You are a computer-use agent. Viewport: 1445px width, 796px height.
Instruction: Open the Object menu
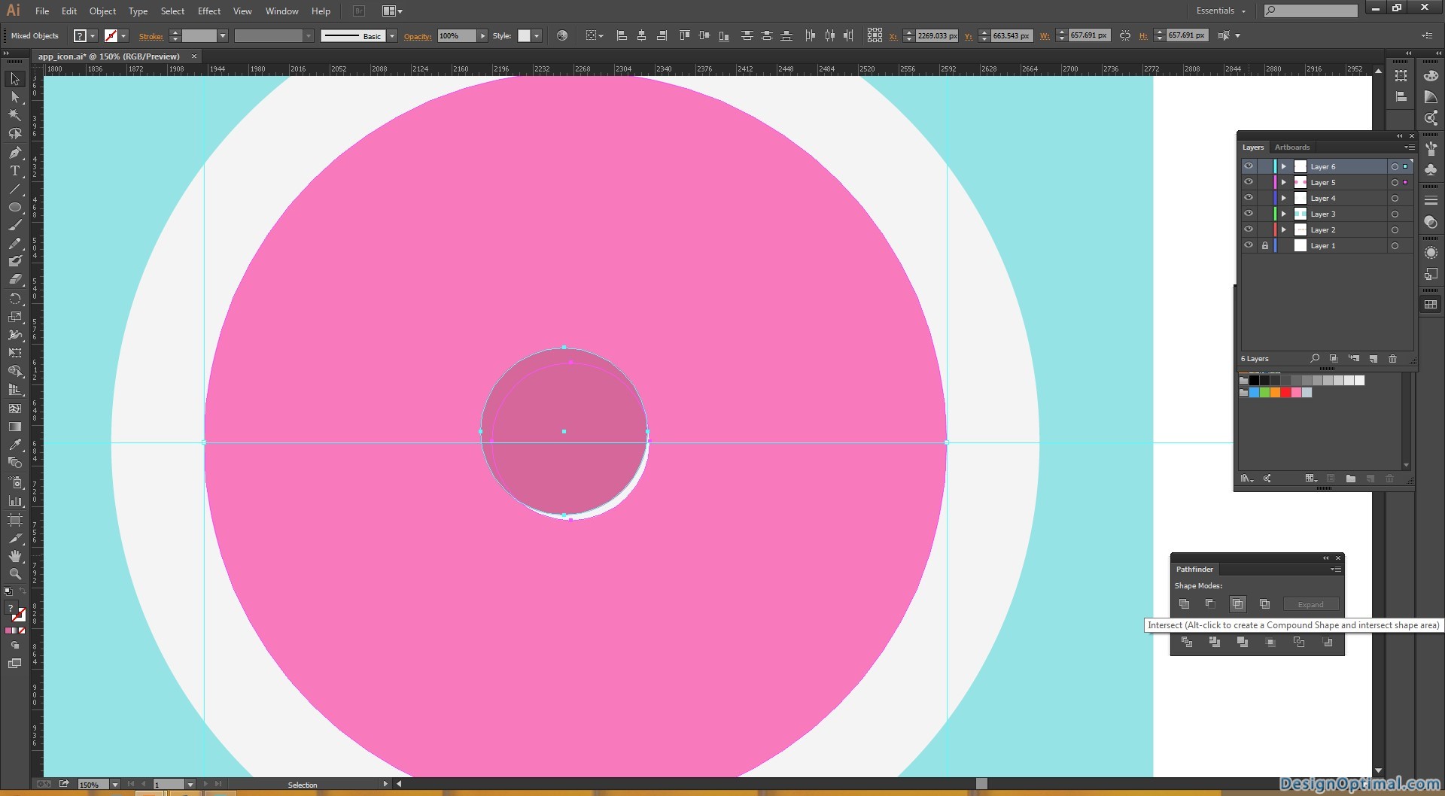coord(102,11)
